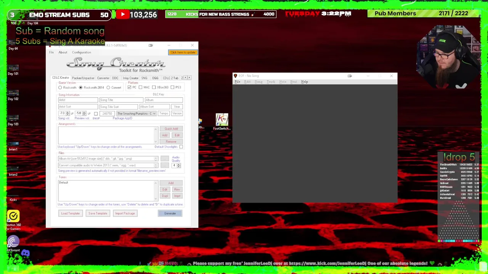
Task: Click the Album Art file path field
Action: (108, 159)
